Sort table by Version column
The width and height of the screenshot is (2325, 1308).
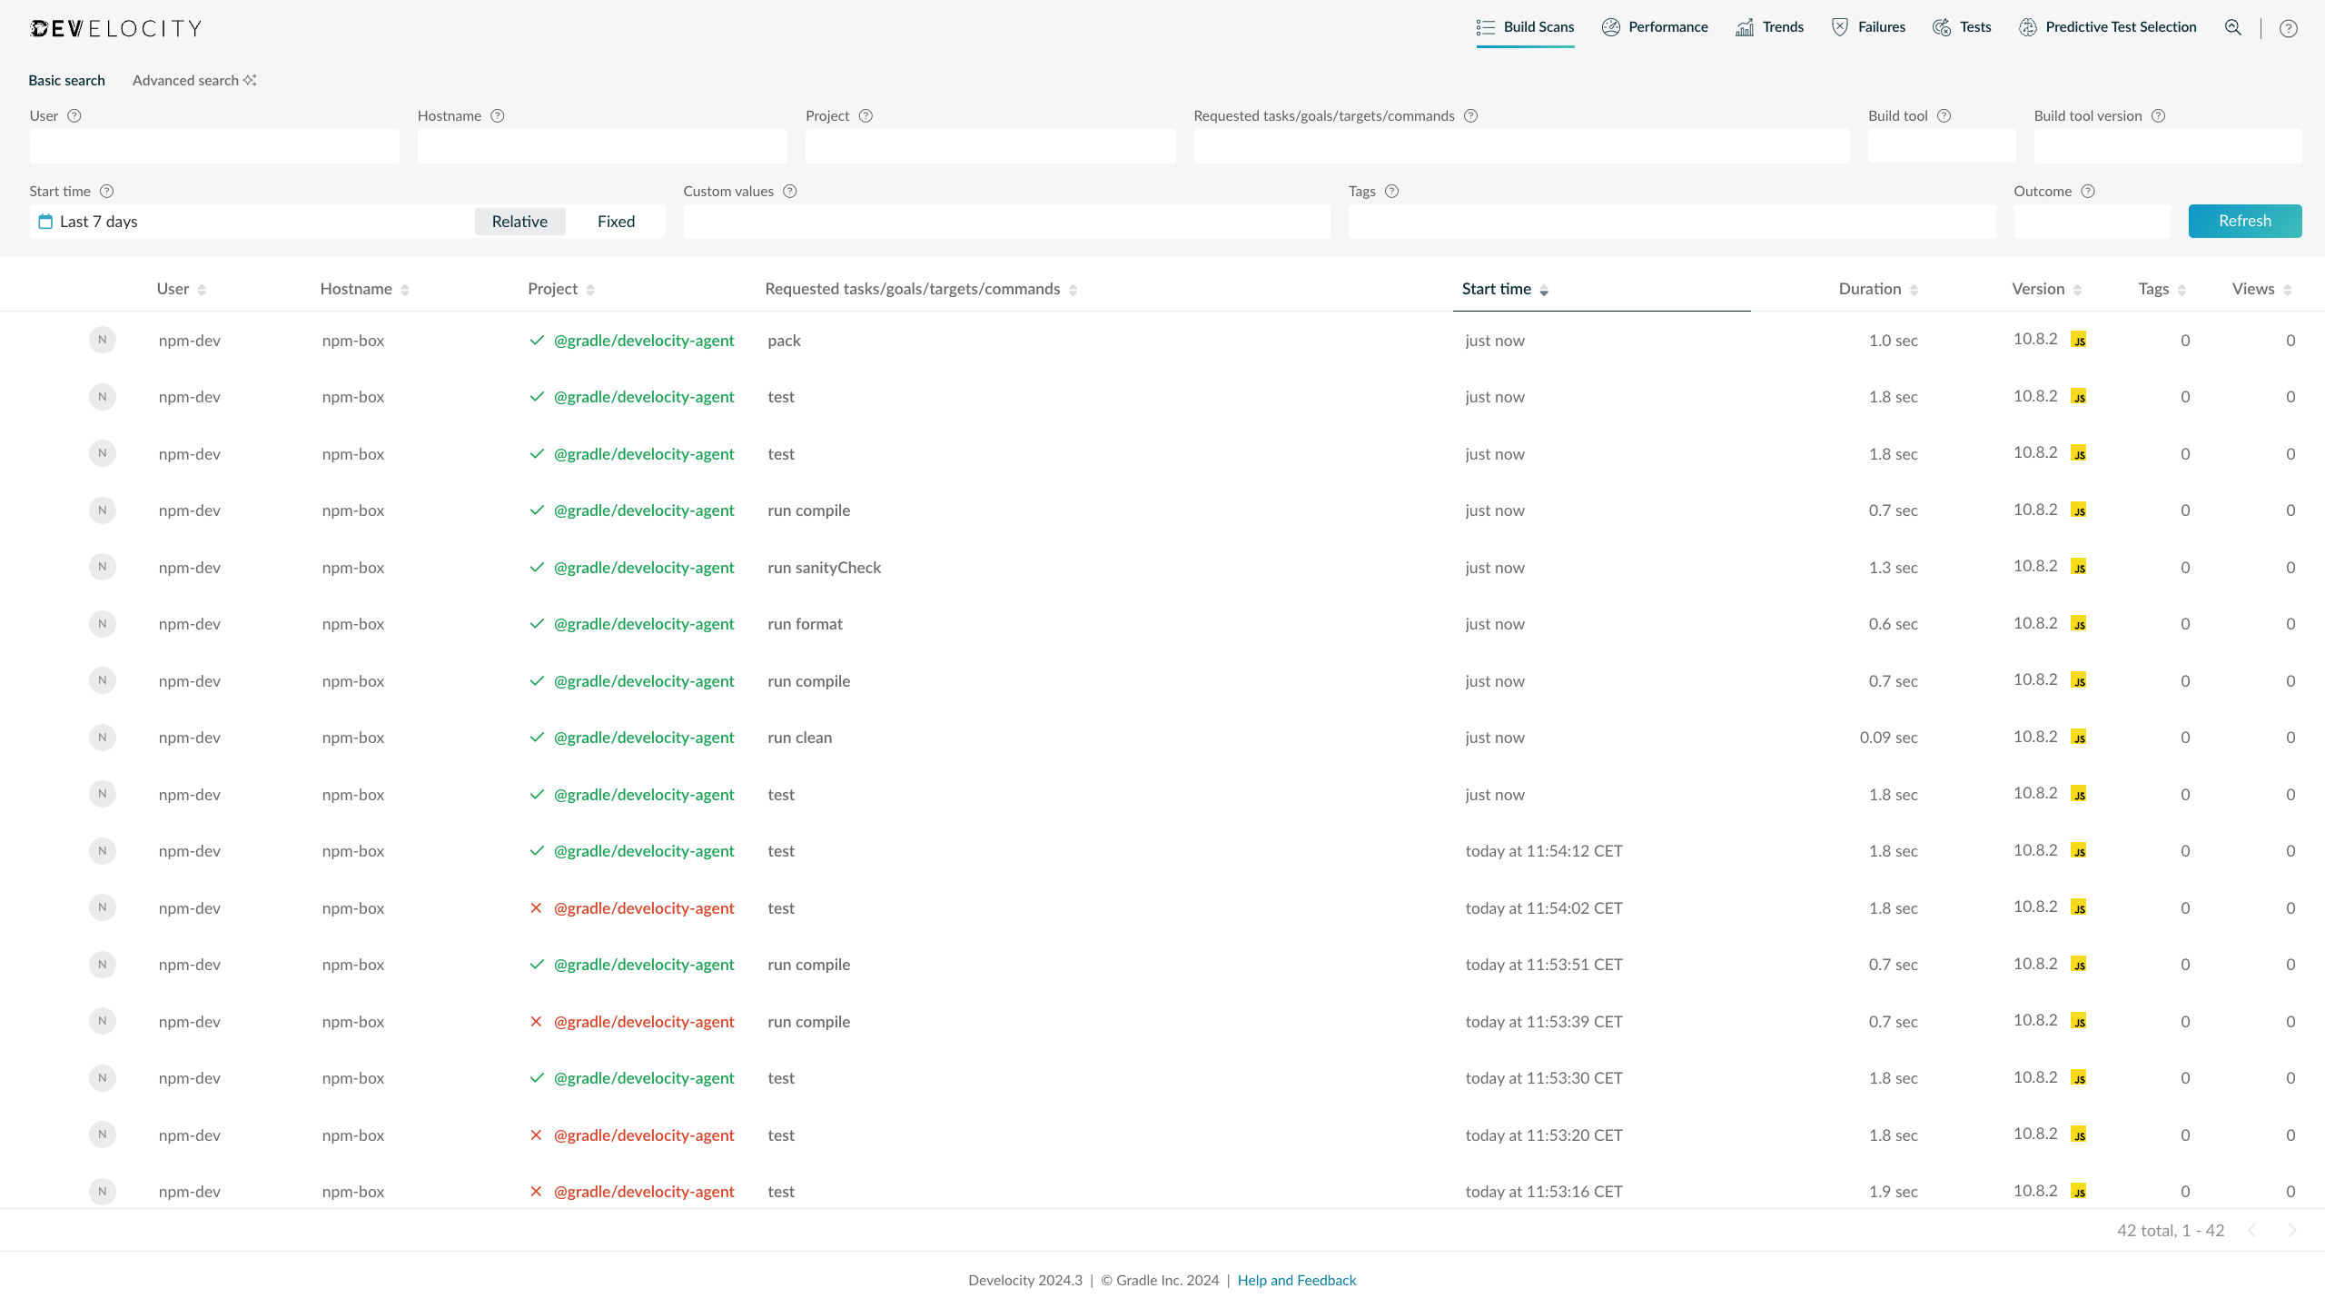pyautogui.click(x=2047, y=289)
